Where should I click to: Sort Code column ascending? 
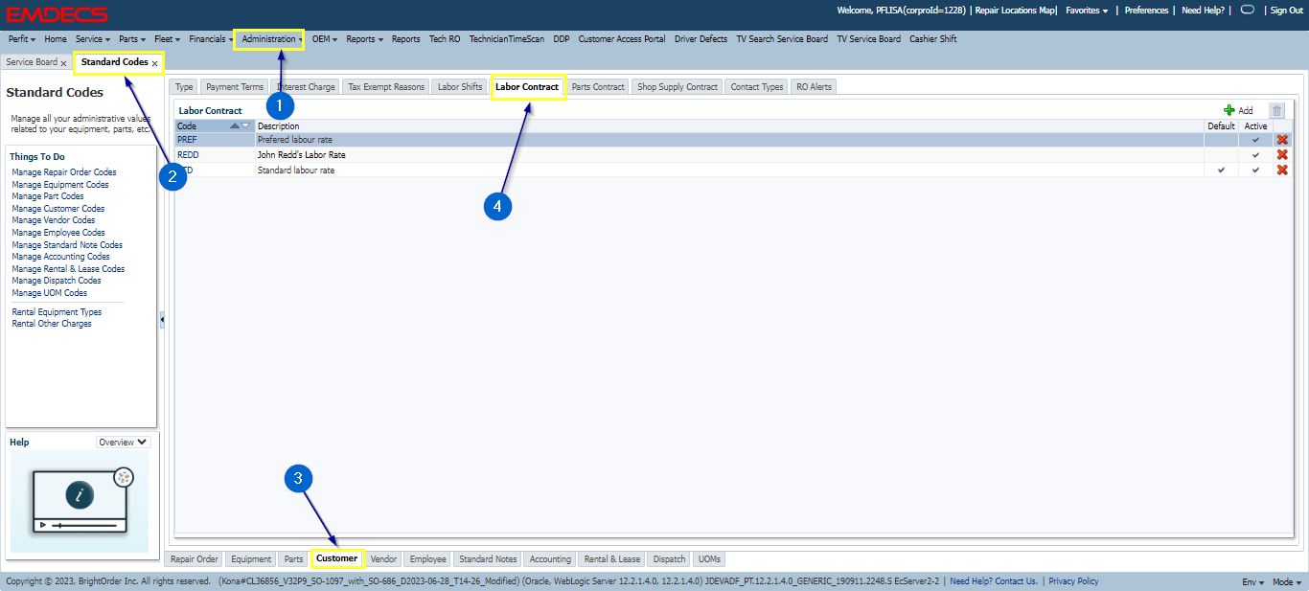(x=235, y=126)
